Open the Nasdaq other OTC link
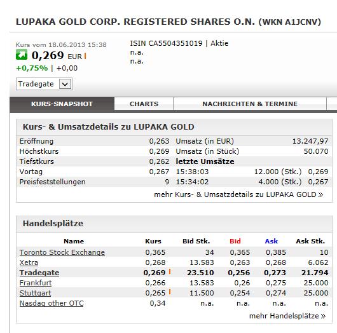 [52, 303]
